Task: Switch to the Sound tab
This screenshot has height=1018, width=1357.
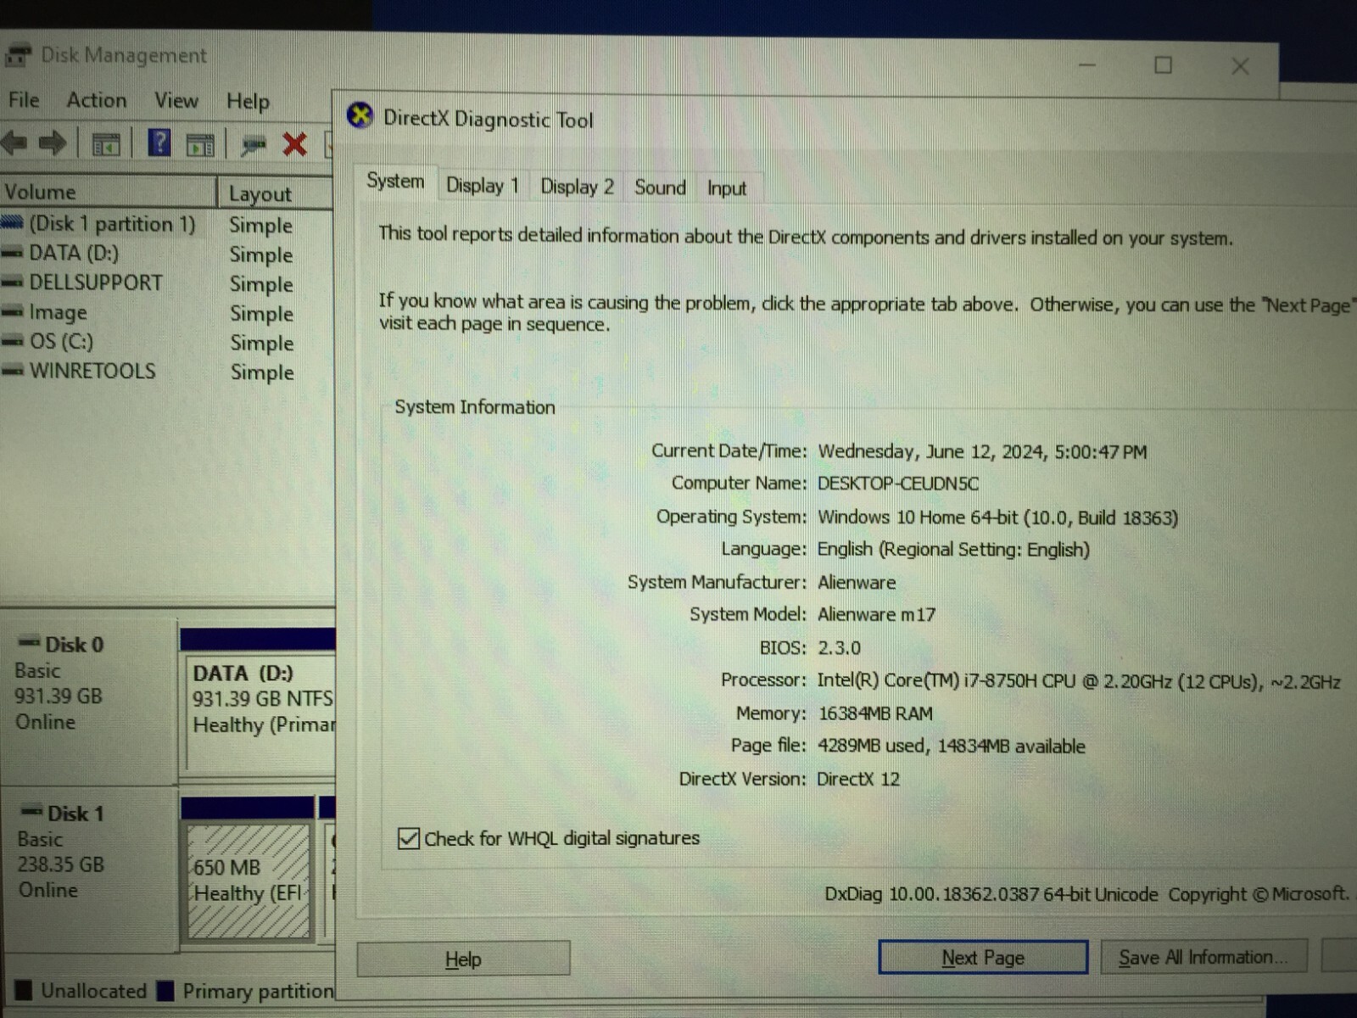Action: [660, 187]
